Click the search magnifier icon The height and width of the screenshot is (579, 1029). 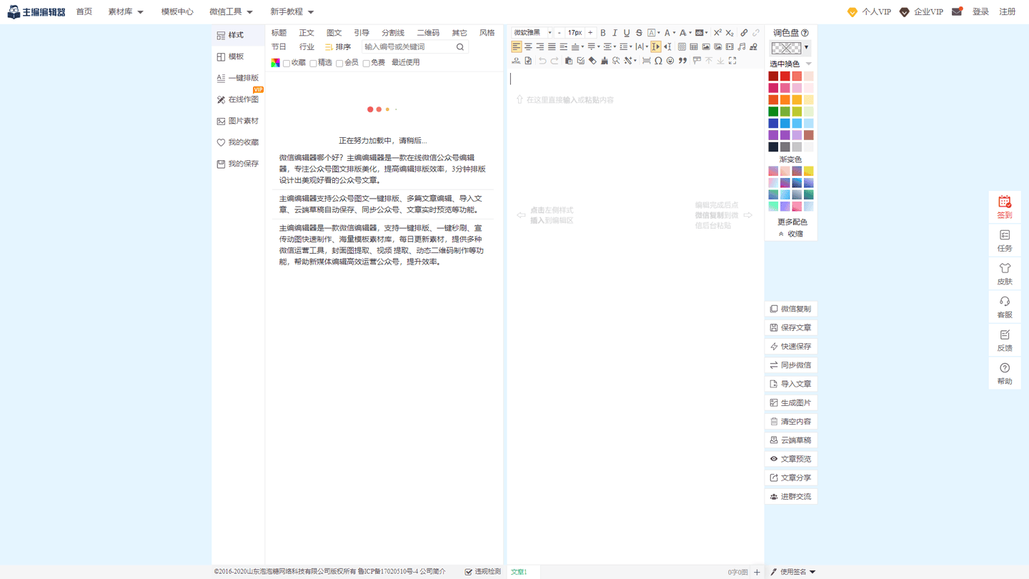coord(460,47)
